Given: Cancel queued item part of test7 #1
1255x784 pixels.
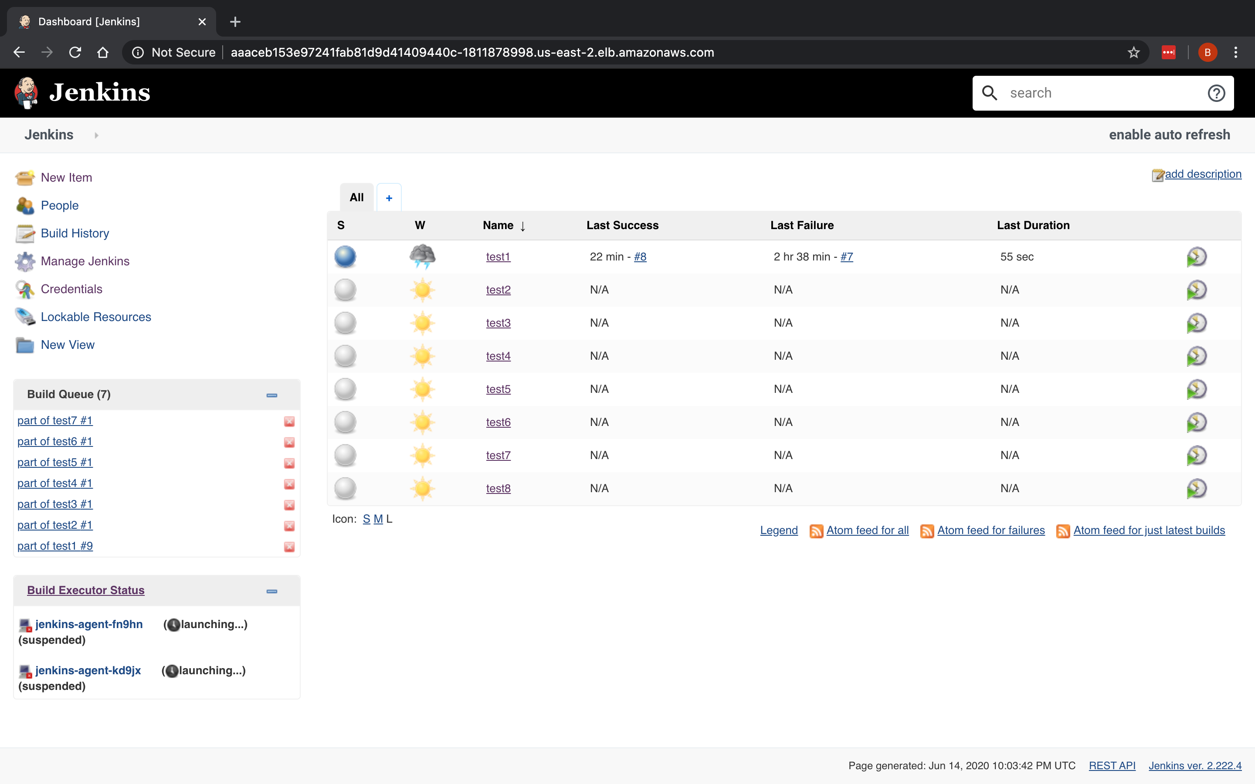Looking at the screenshot, I should click(x=289, y=422).
